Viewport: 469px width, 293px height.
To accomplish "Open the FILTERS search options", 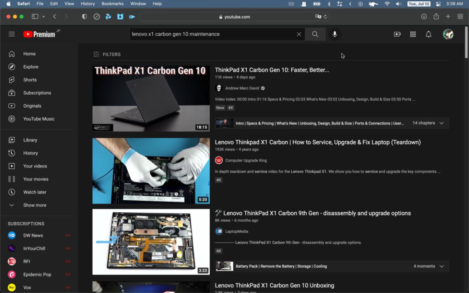I will click(x=107, y=54).
